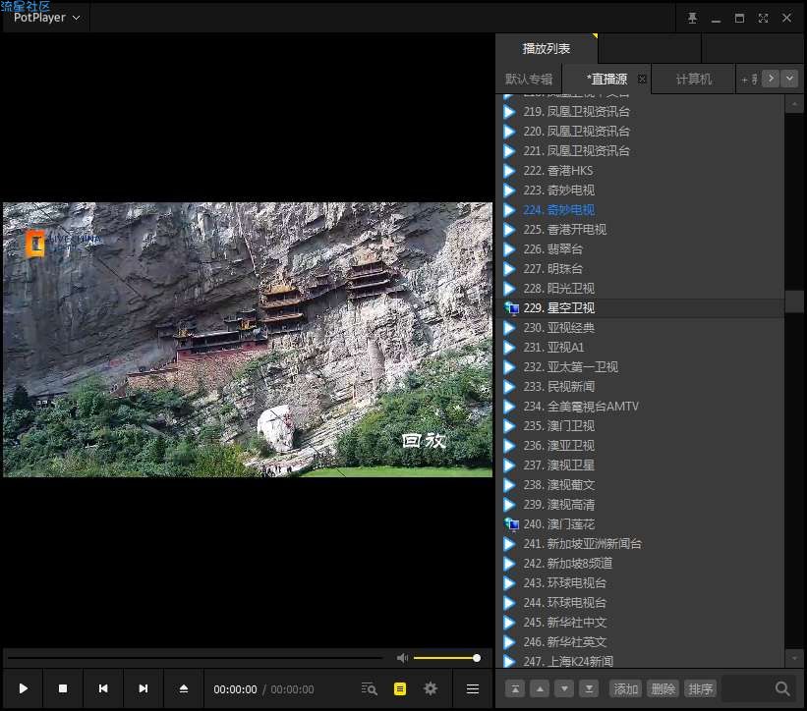807x711 pixels.
Task: Click the Play button
Action: pos(24,688)
